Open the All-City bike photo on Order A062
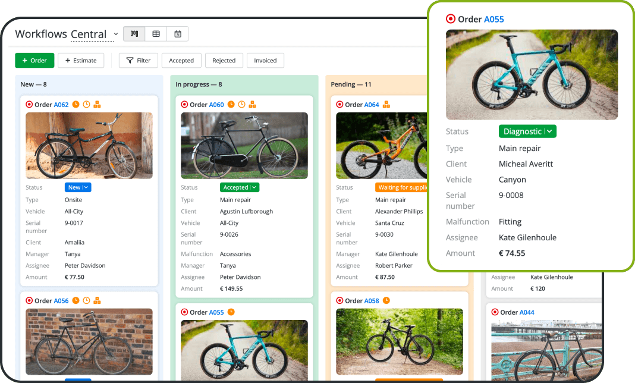The height and width of the screenshot is (383, 635). point(89,146)
